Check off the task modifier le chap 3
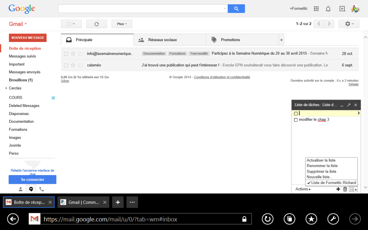Screen dimensions: 368x230 296,120
